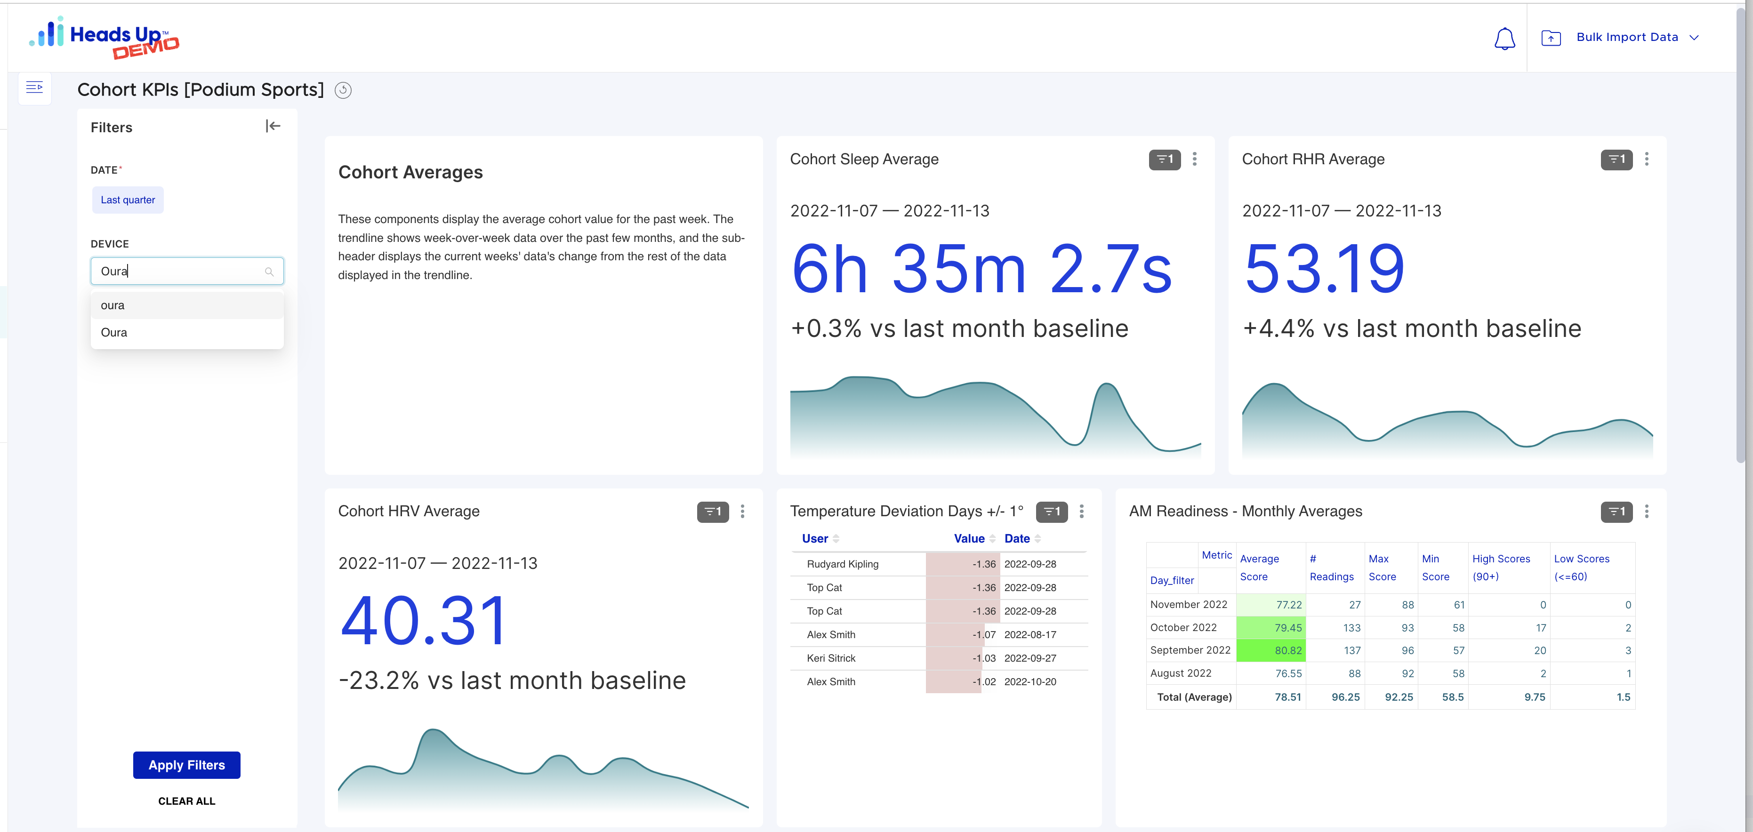Open filter badge on Cohort Sleep Average
Image resolution: width=1753 pixels, height=832 pixels.
pyautogui.click(x=1165, y=159)
